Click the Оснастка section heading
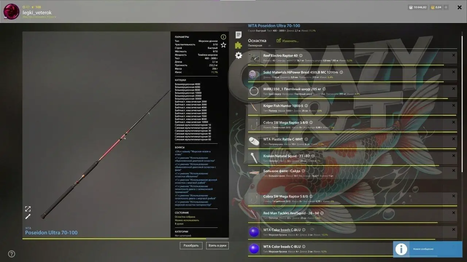The height and width of the screenshot is (262, 467). (x=257, y=41)
